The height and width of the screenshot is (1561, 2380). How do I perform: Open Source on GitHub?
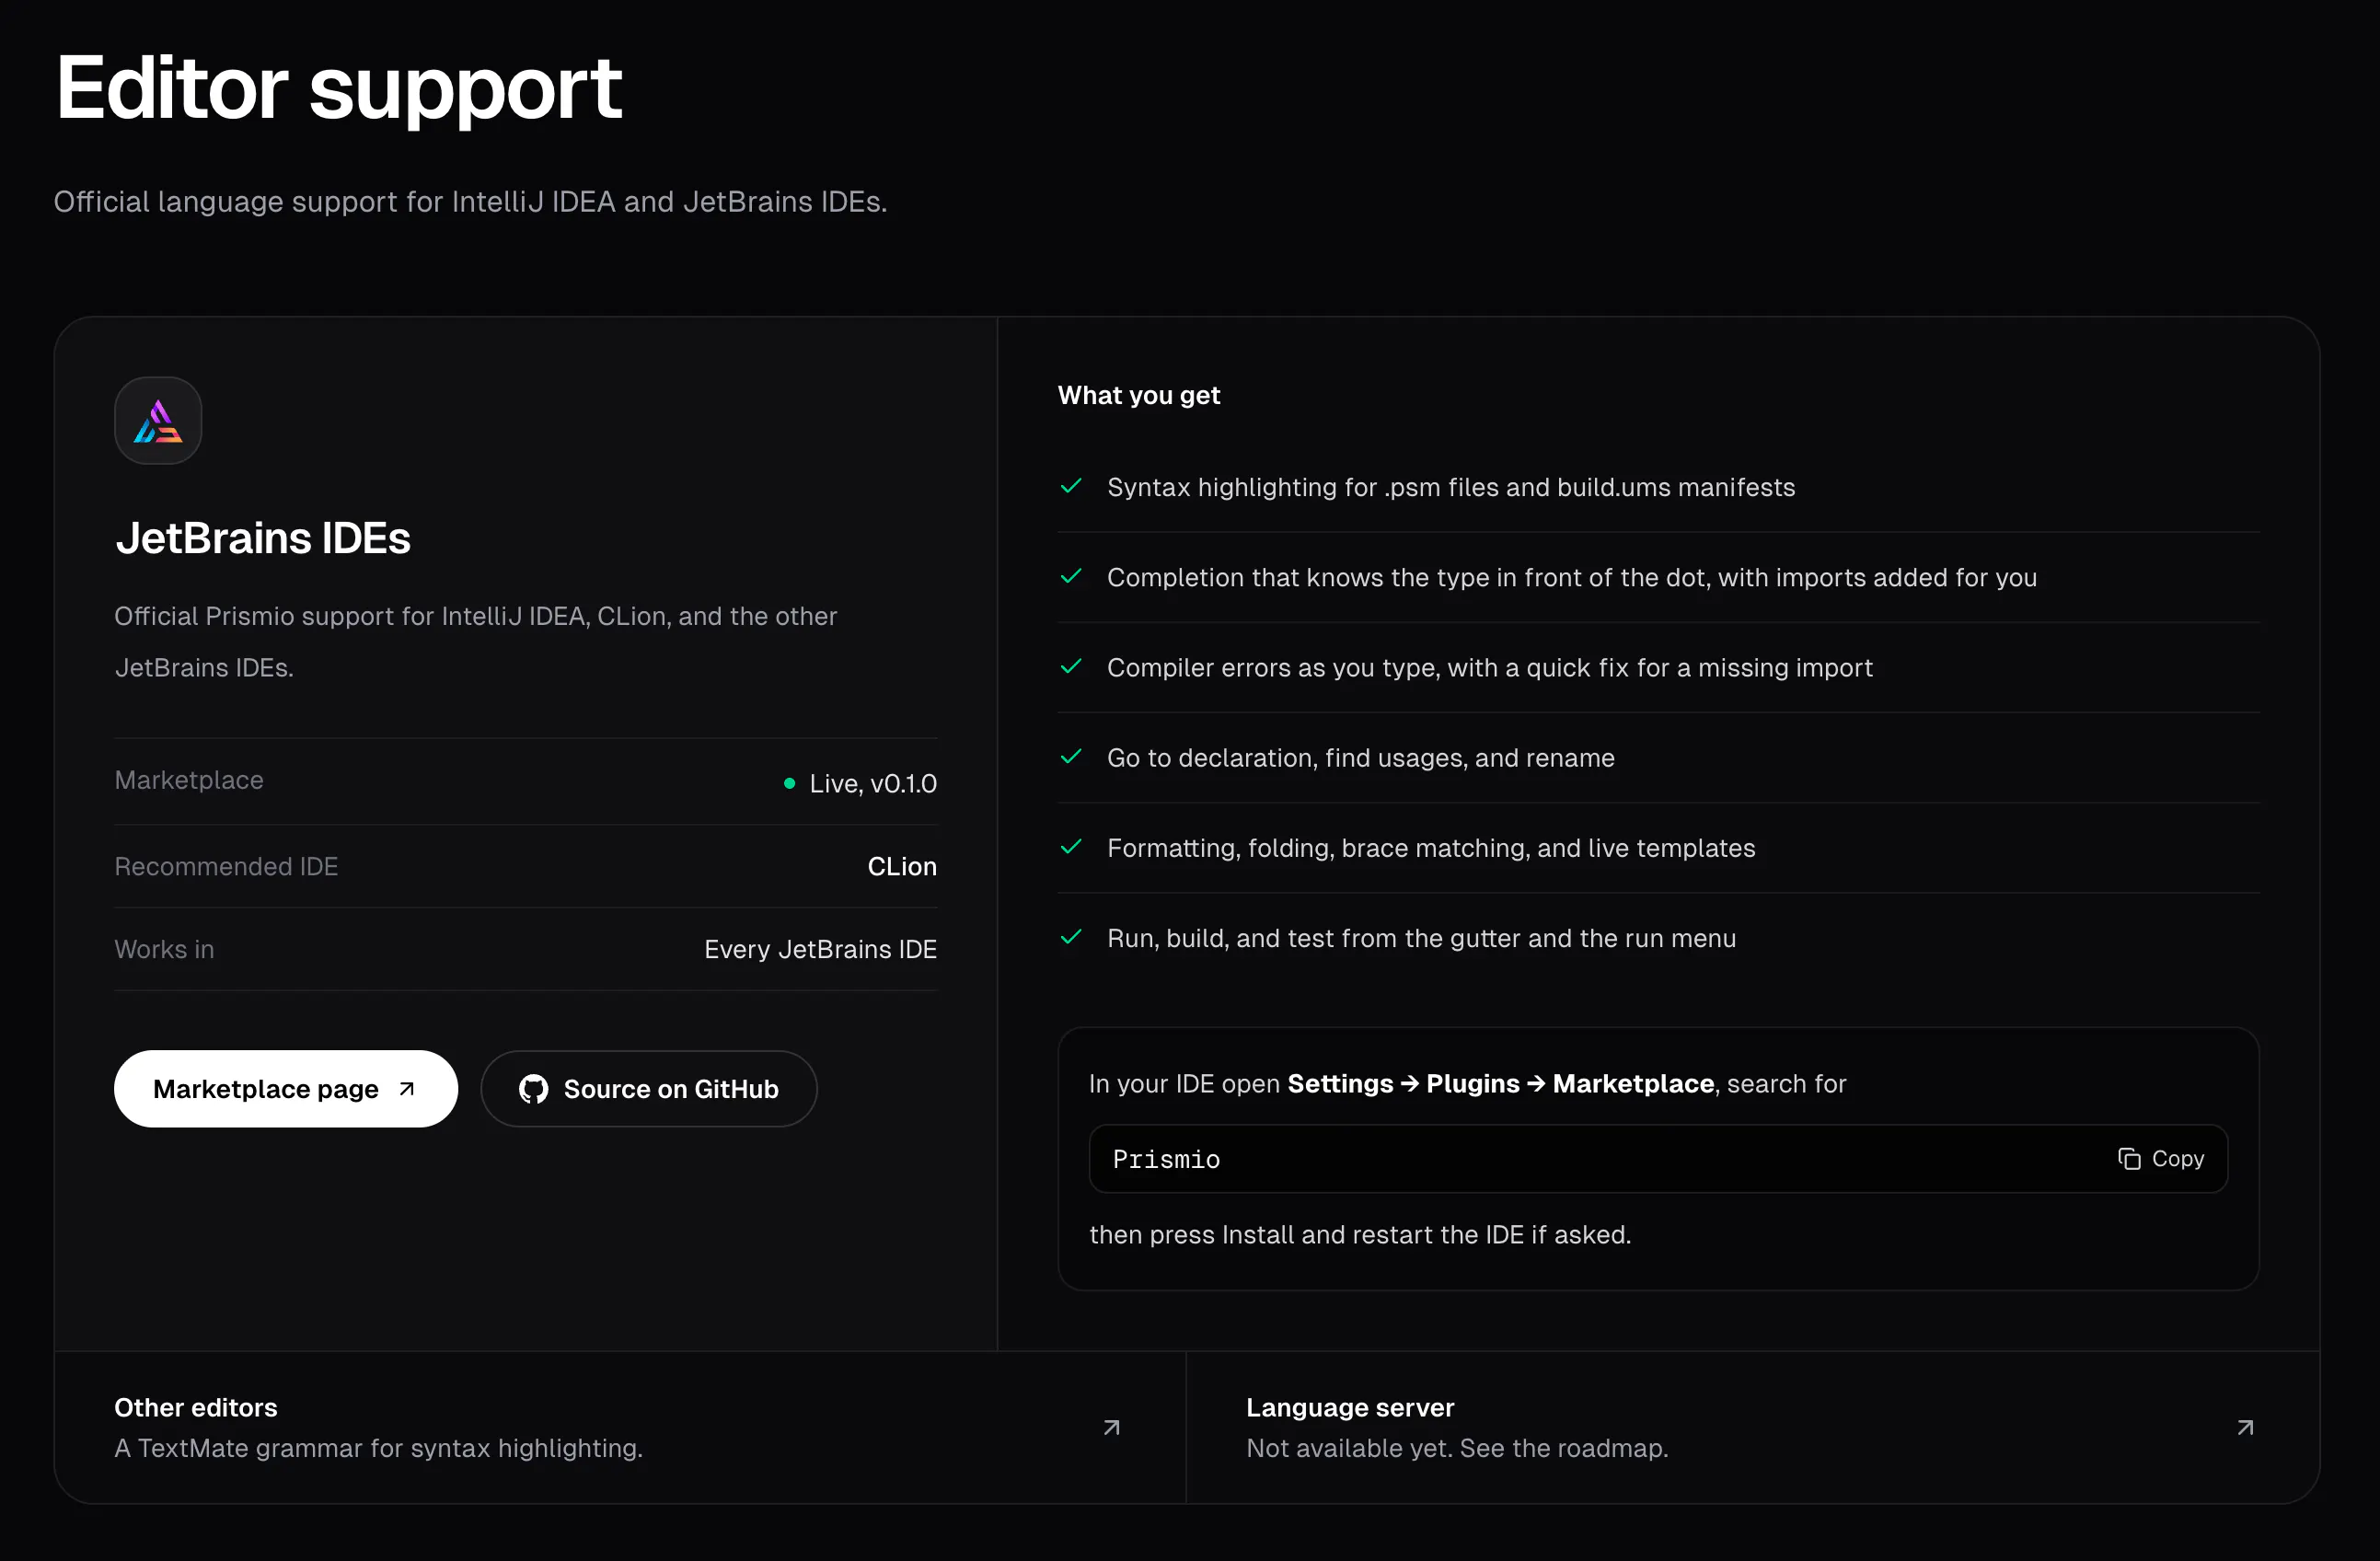point(649,1089)
